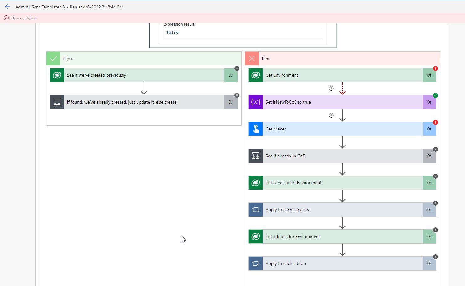Click the loop icon on Apply to each addon
The image size is (465, 286).
tap(256, 263)
